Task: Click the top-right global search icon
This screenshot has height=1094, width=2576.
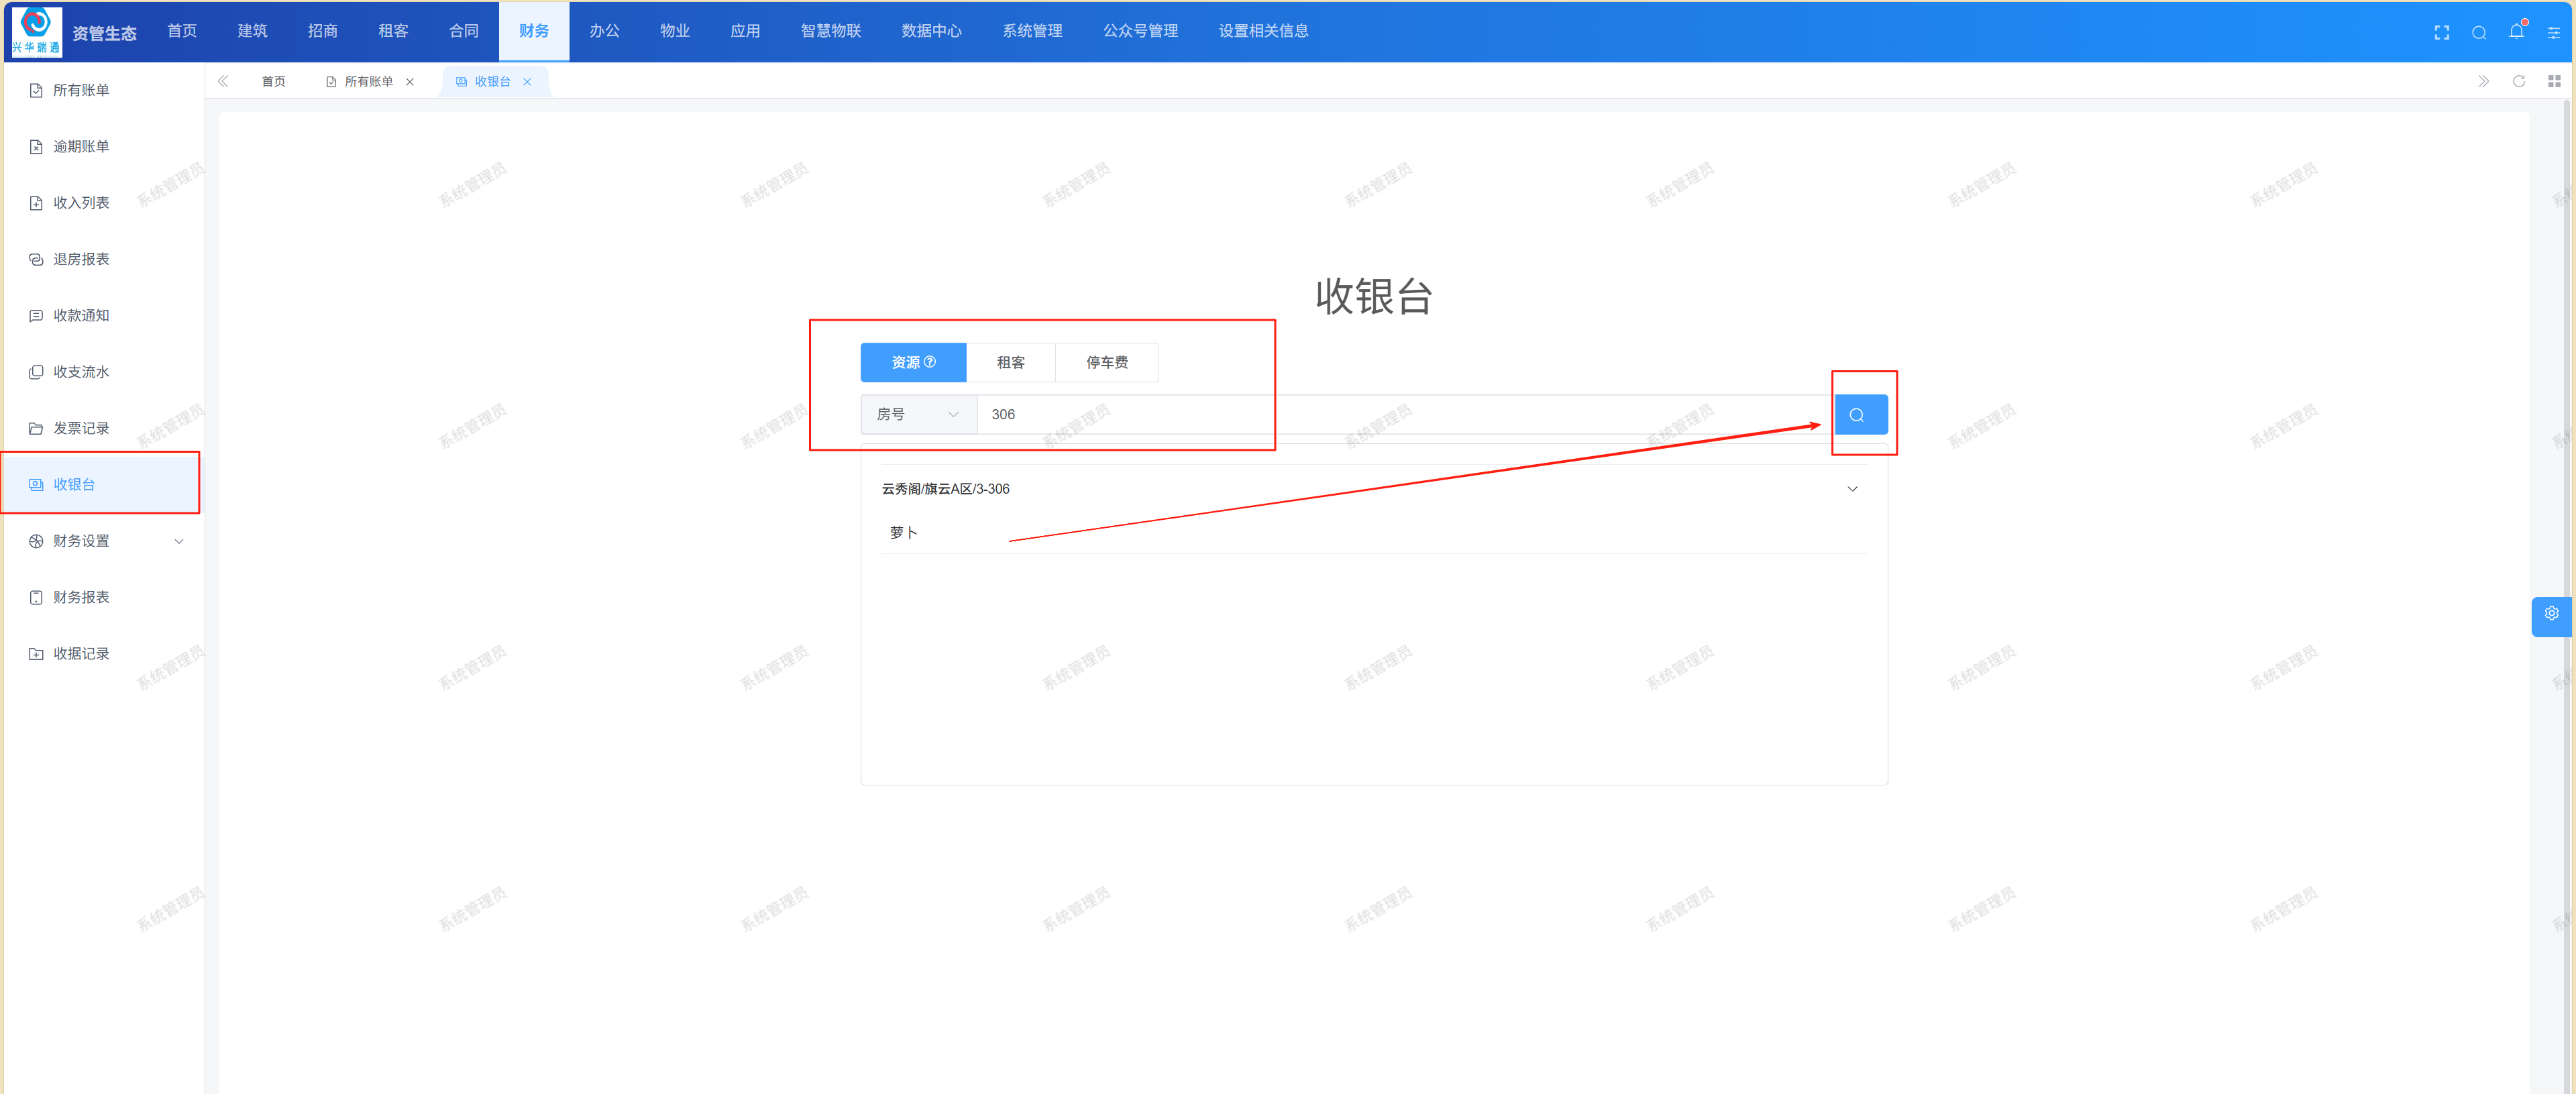Action: 2479,33
